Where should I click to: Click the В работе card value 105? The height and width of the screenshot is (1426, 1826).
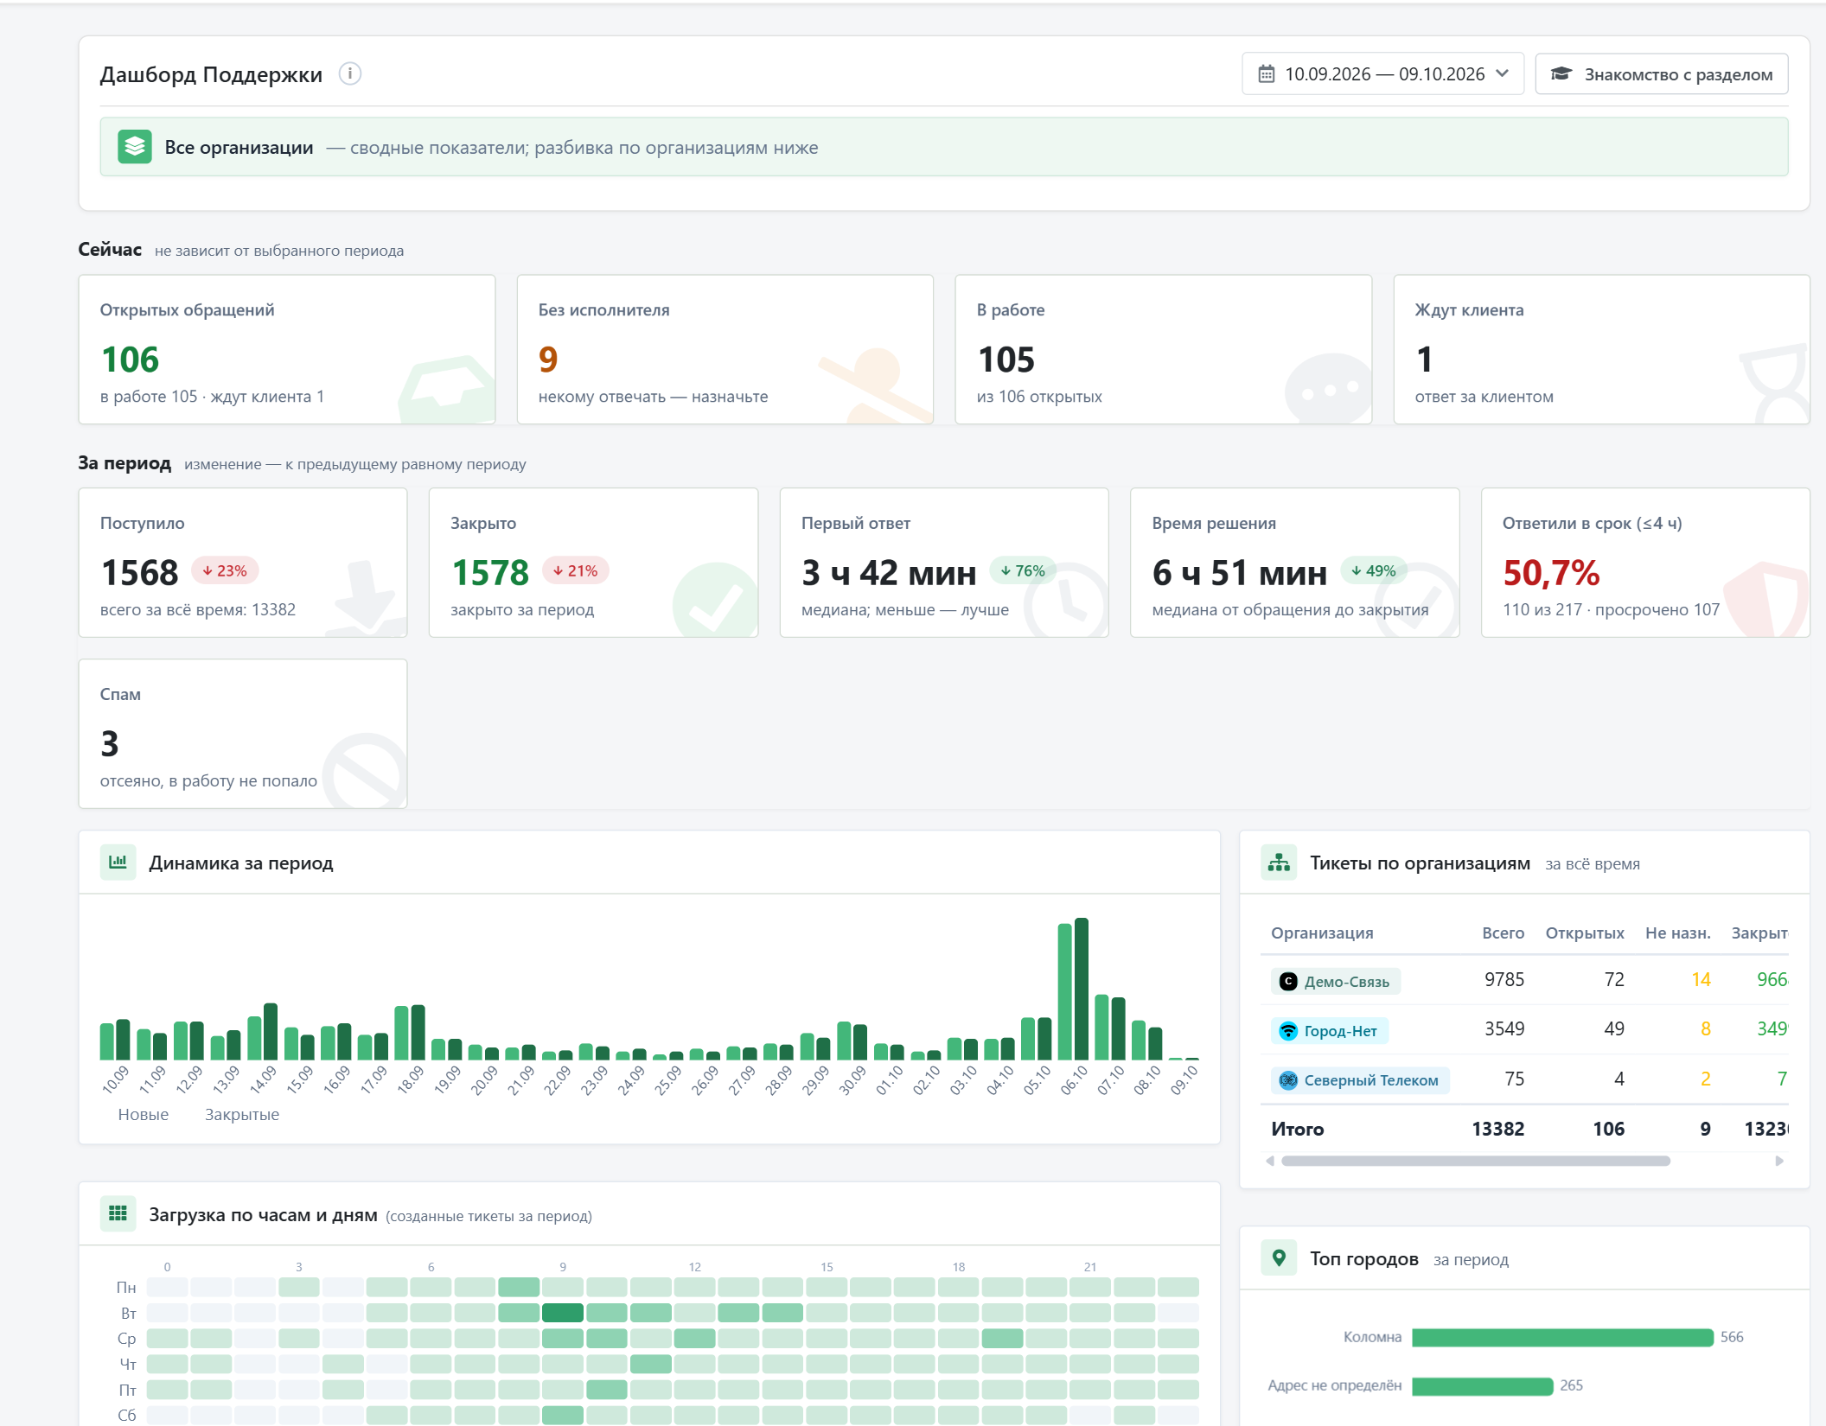click(1006, 360)
